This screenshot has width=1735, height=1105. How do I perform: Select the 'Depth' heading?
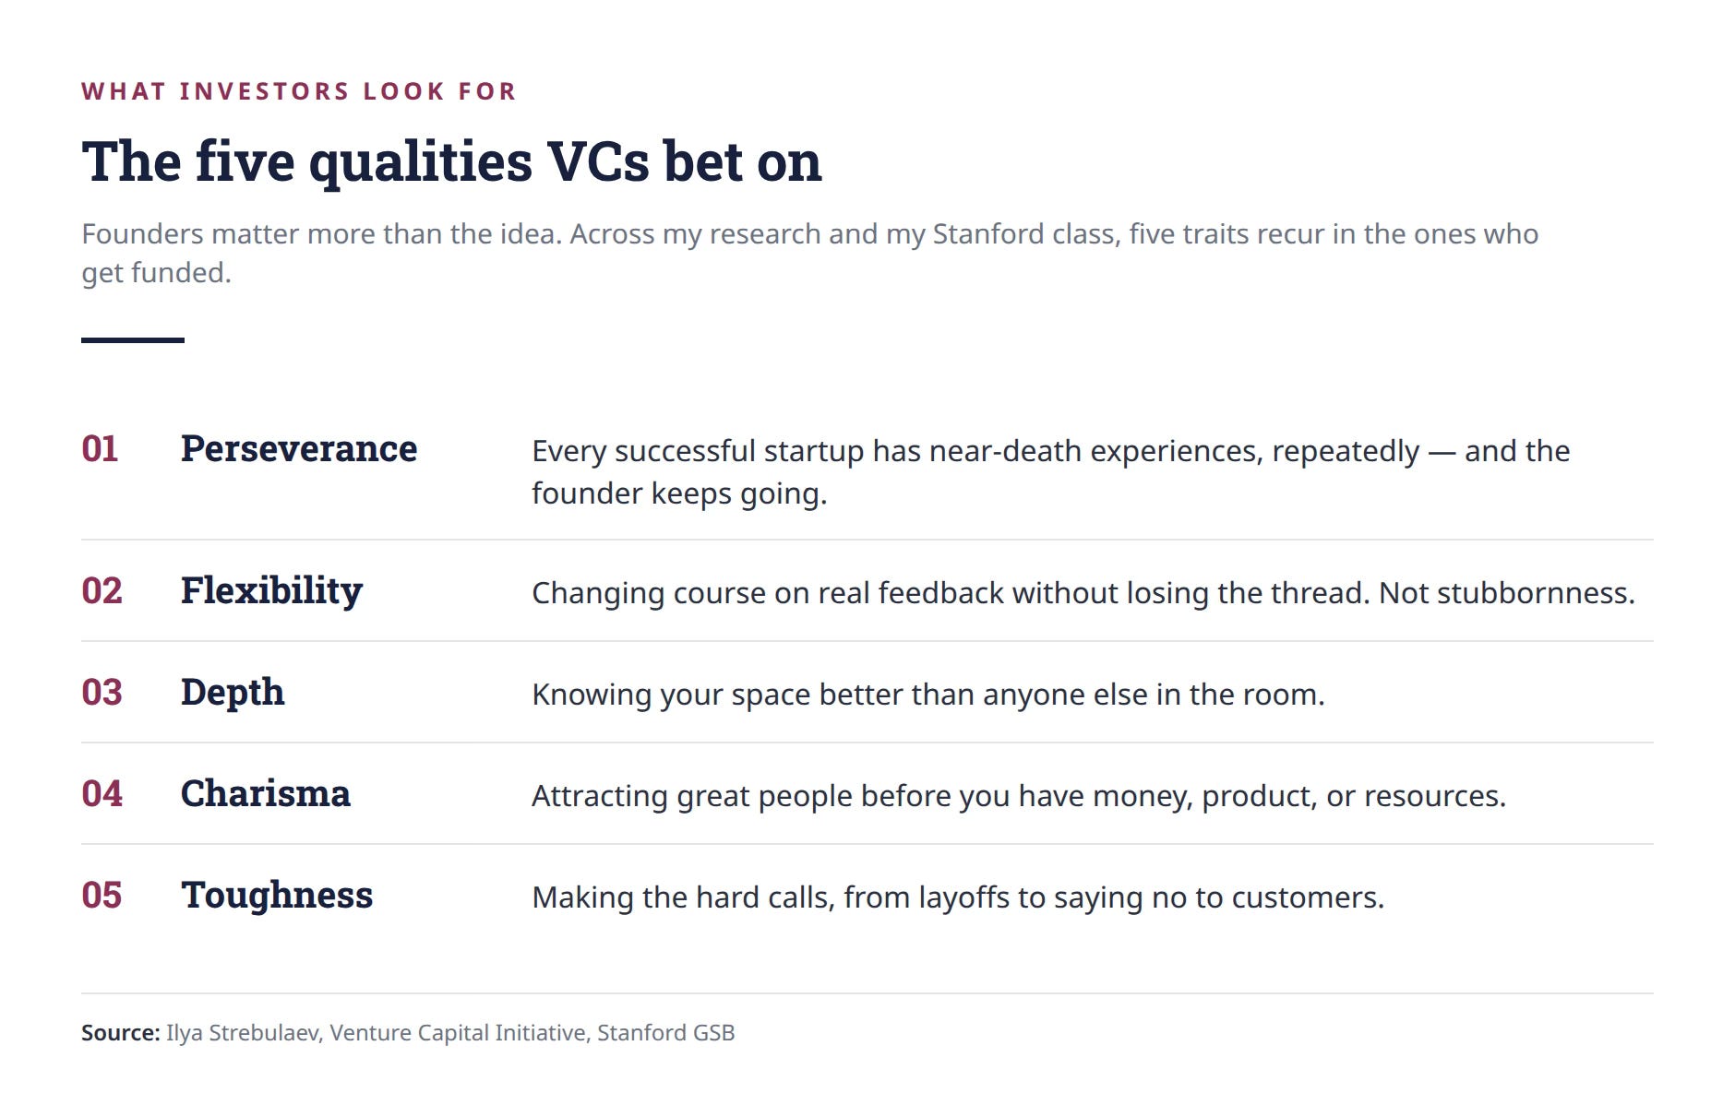tap(233, 694)
